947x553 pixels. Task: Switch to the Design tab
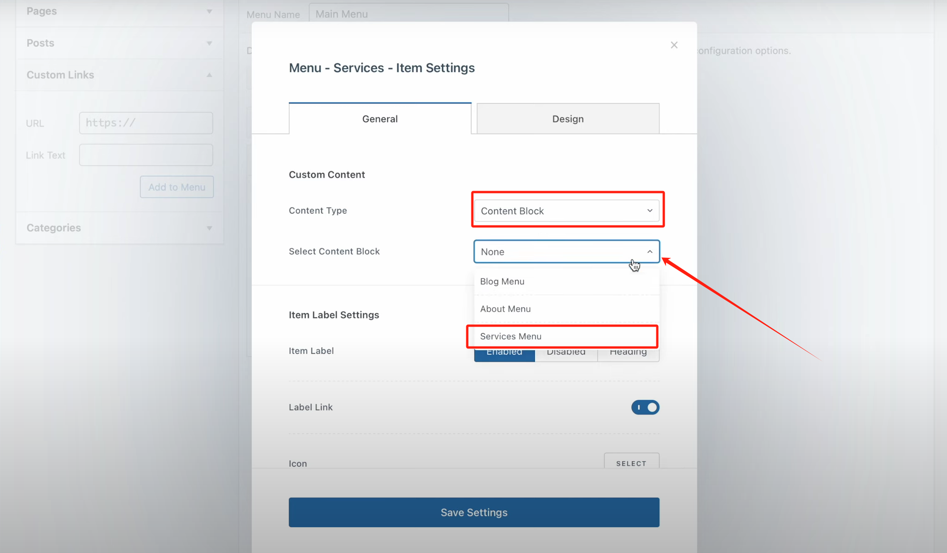tap(567, 119)
